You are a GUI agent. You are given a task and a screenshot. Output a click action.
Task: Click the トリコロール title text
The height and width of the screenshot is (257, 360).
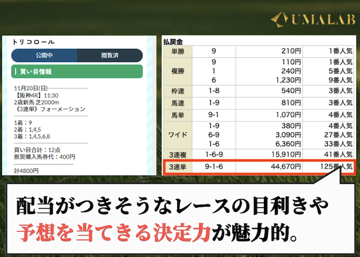pyautogui.click(x=34, y=42)
